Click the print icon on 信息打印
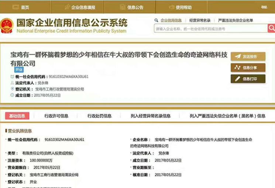 pos(237,79)
